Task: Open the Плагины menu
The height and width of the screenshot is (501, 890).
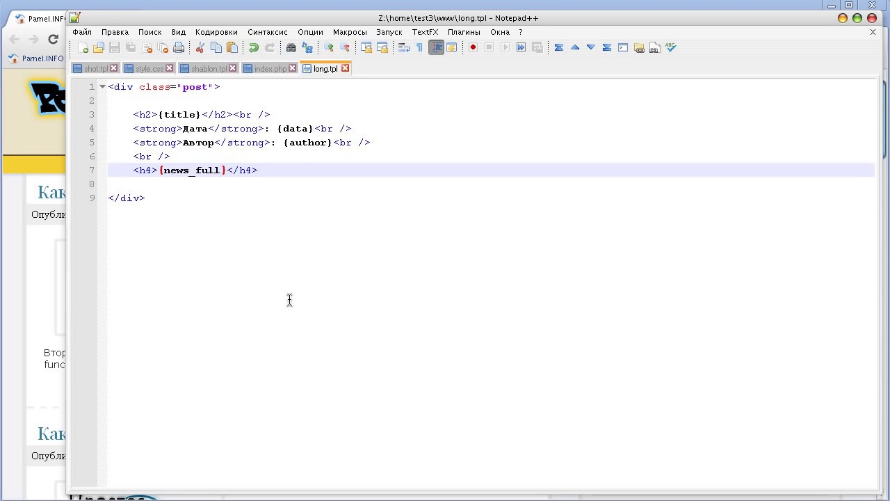Action: click(x=464, y=32)
